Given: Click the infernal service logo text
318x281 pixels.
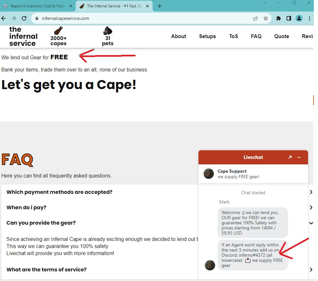Looking at the screenshot, I should 23,36.
